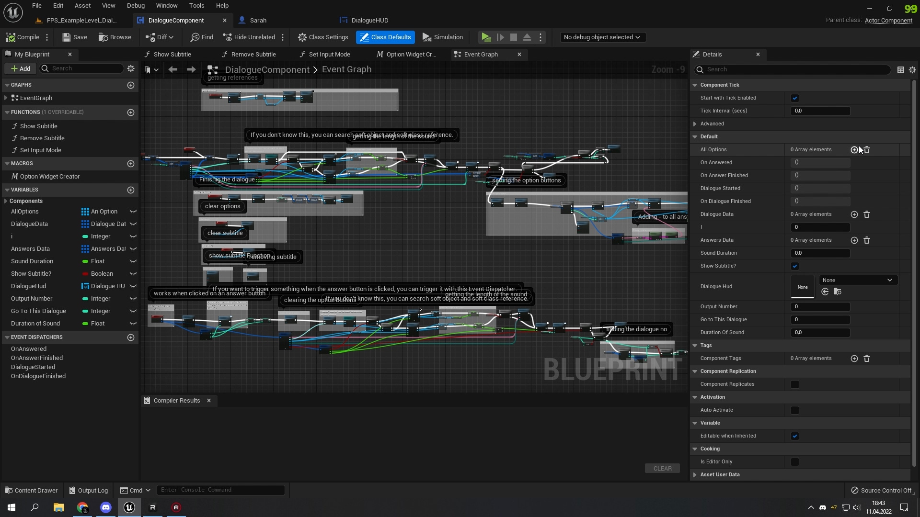Activate Hide Unrelated in the toolbar
The image size is (920, 517).
(x=249, y=37)
